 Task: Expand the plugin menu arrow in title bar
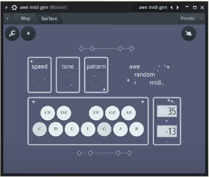(x=7, y=8)
